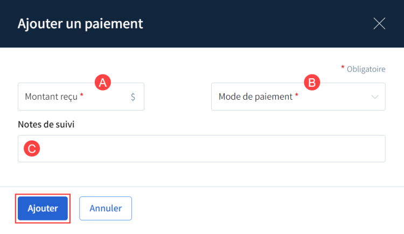404x234 pixels.
Task: Click the asterisk beside Montant reçu
Action: [x=82, y=96]
